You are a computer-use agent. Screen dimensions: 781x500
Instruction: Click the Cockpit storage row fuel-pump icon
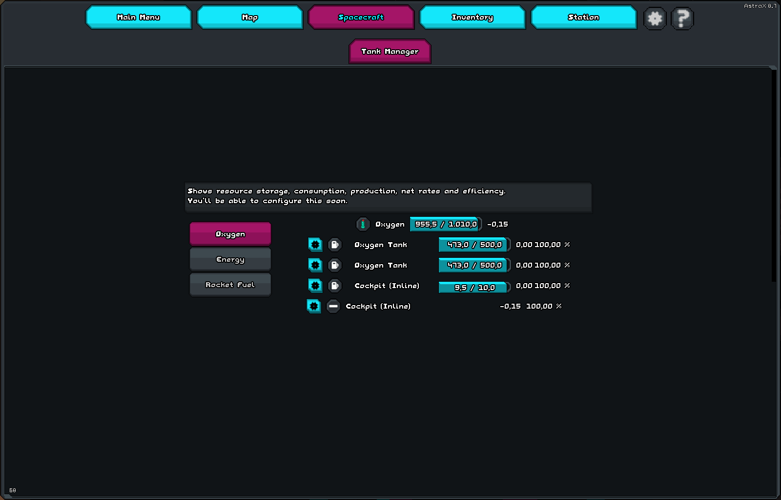335,286
